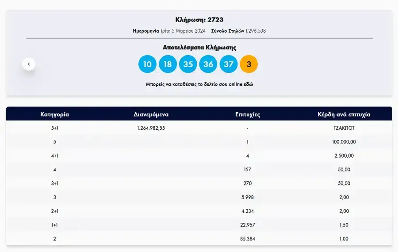Click the draw title Κλήρωση: 2723
This screenshot has height=252, width=398.
199,20
